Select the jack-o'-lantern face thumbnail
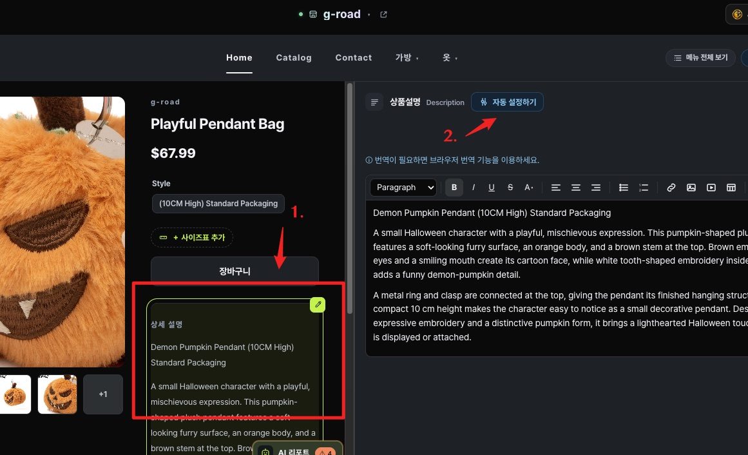Viewport: 748px width, 455px height. [x=57, y=394]
